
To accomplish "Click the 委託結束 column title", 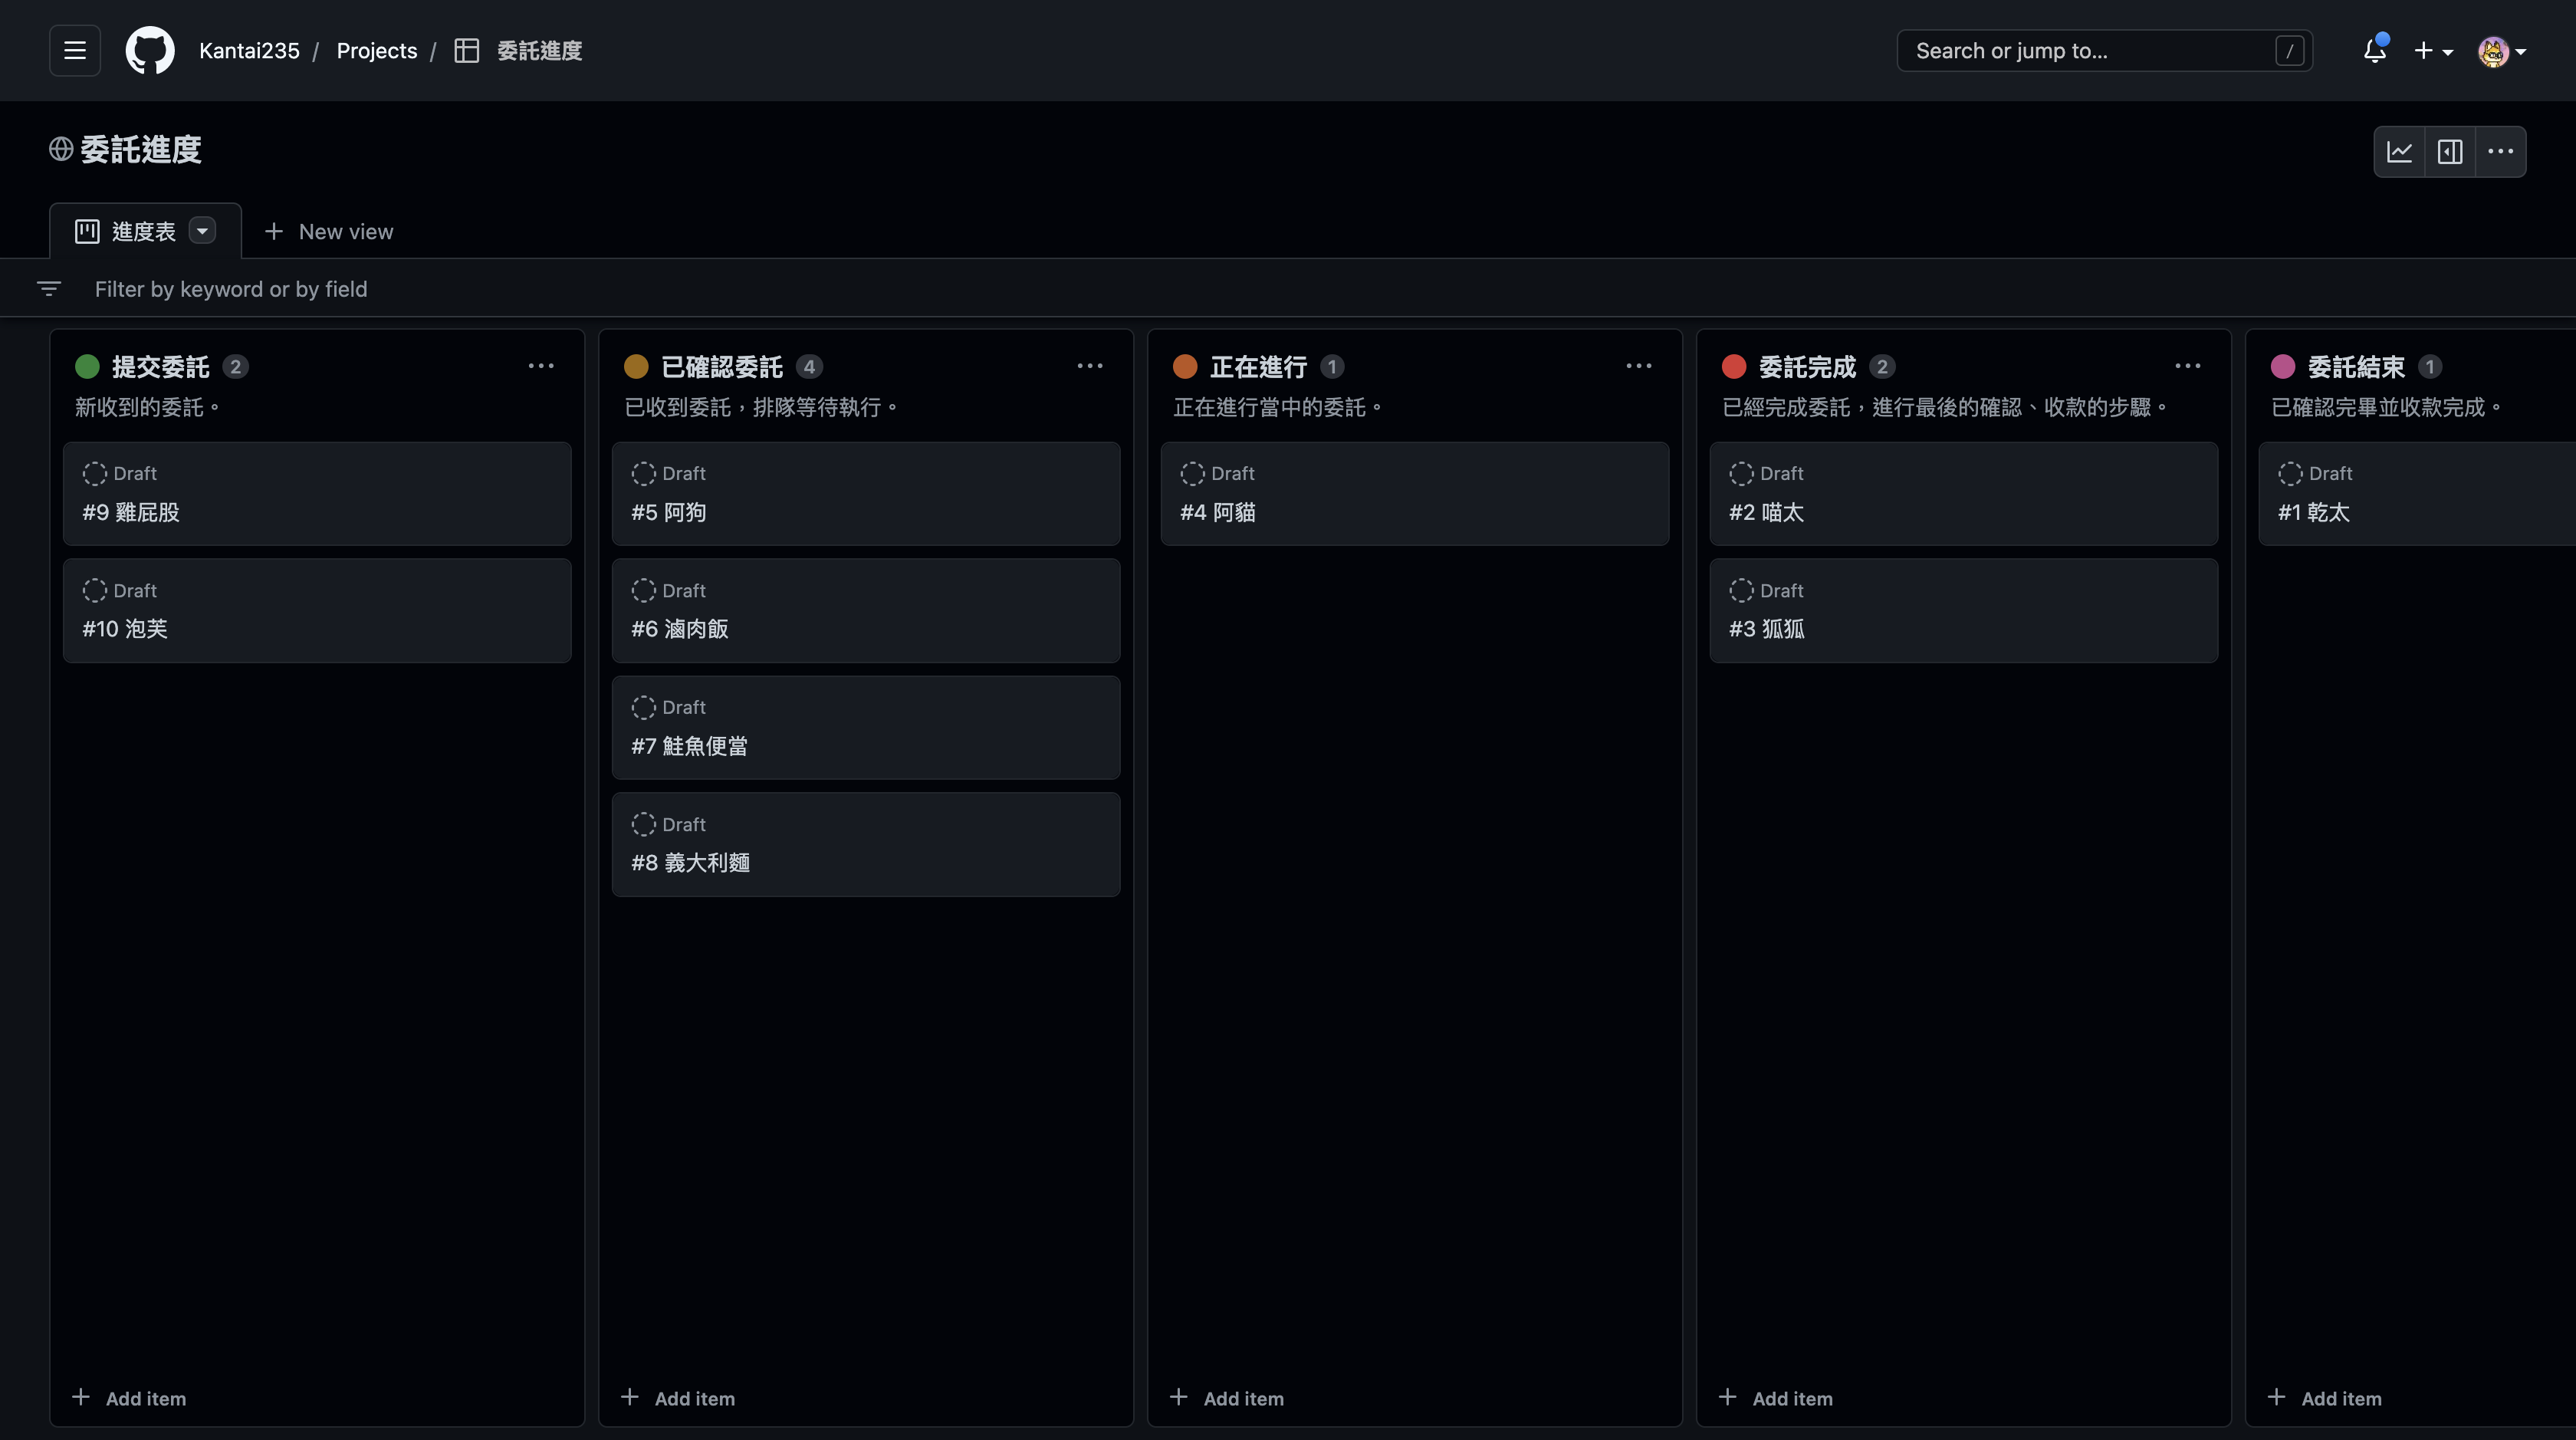I will (x=2357, y=367).
